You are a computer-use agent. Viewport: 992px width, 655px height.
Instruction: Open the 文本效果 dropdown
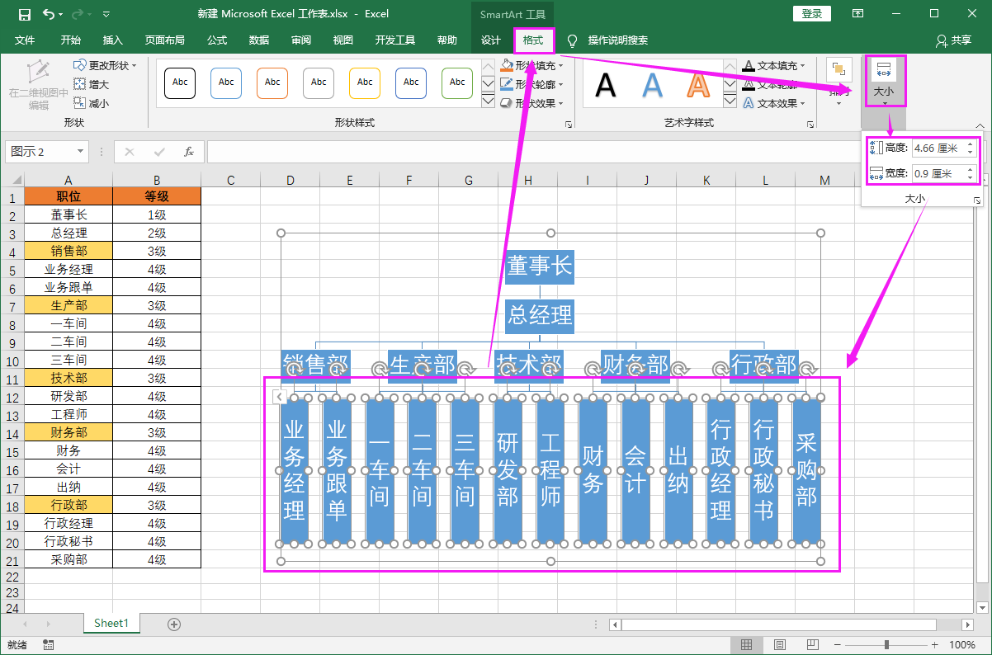(x=777, y=103)
